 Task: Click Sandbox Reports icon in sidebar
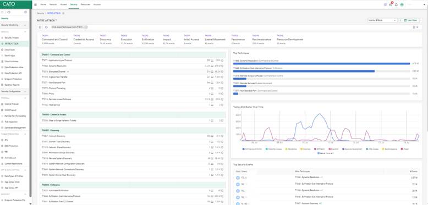2,85
